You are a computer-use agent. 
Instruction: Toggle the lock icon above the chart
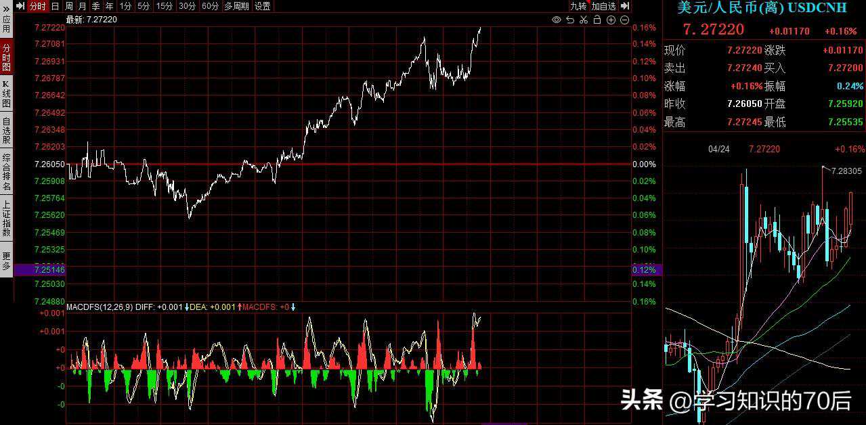[597, 20]
